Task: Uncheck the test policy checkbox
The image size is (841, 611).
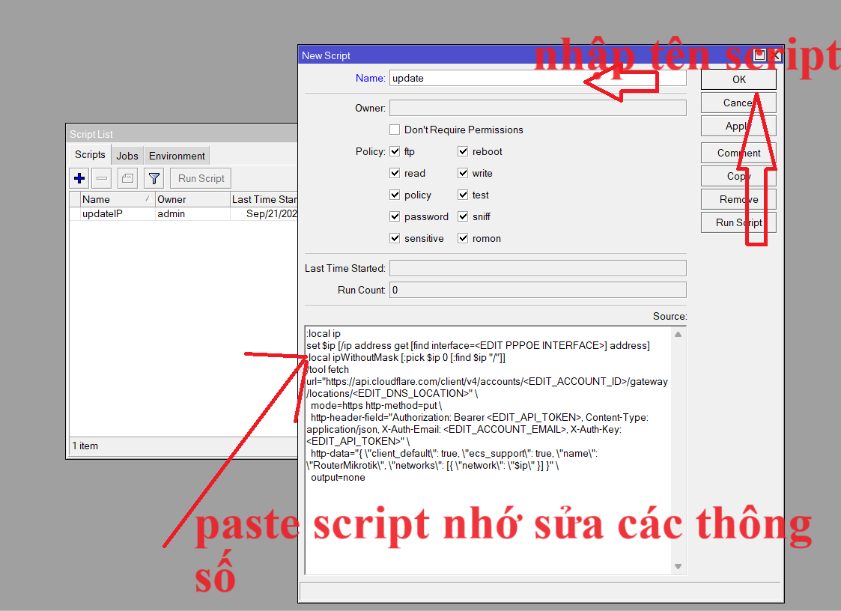Action: (x=463, y=195)
